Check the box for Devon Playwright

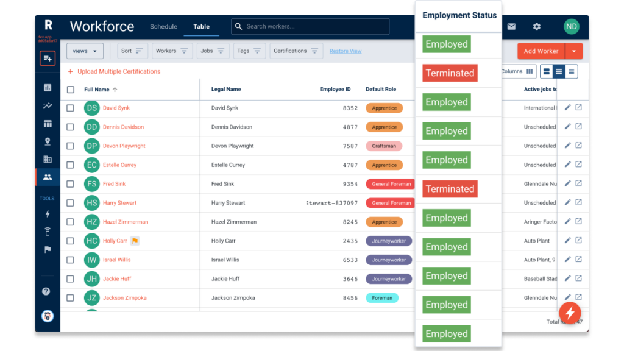71,146
